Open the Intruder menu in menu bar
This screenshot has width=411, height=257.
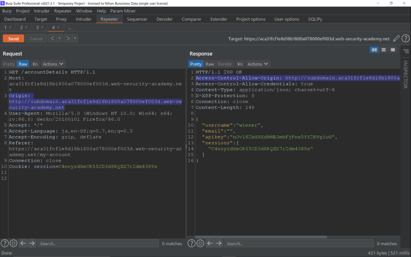(42, 11)
